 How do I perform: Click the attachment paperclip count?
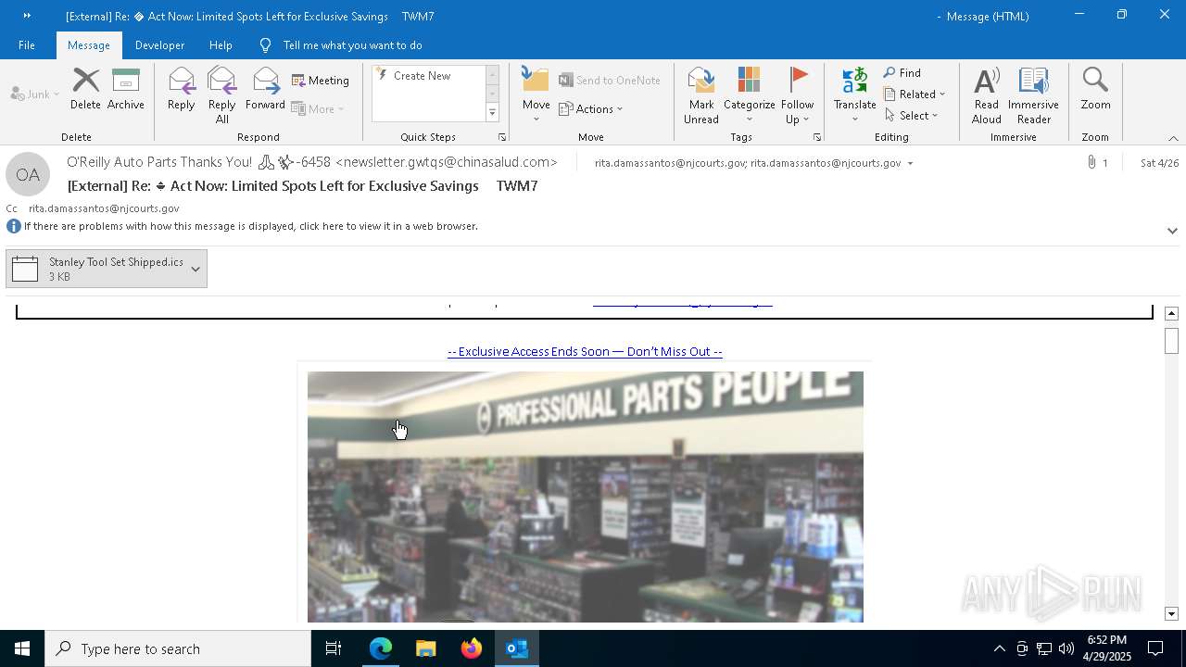click(x=1097, y=163)
